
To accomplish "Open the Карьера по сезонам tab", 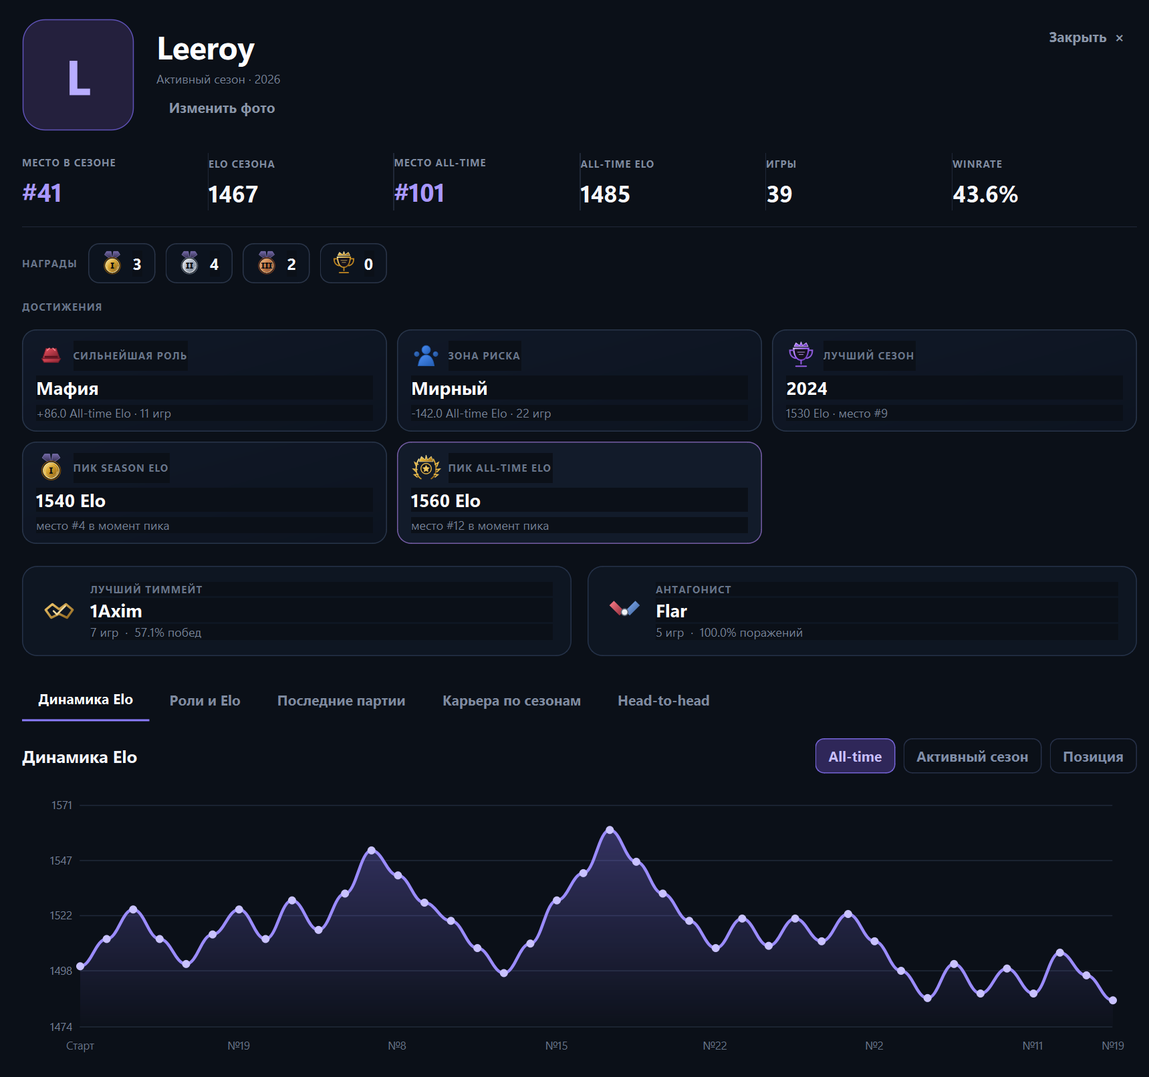I will 511,701.
